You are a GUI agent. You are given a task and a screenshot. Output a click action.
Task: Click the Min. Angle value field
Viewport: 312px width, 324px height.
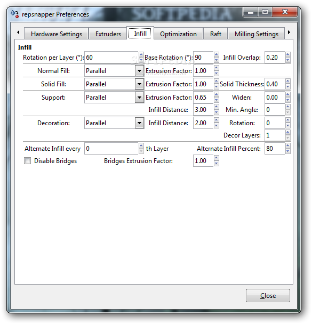[275, 110]
